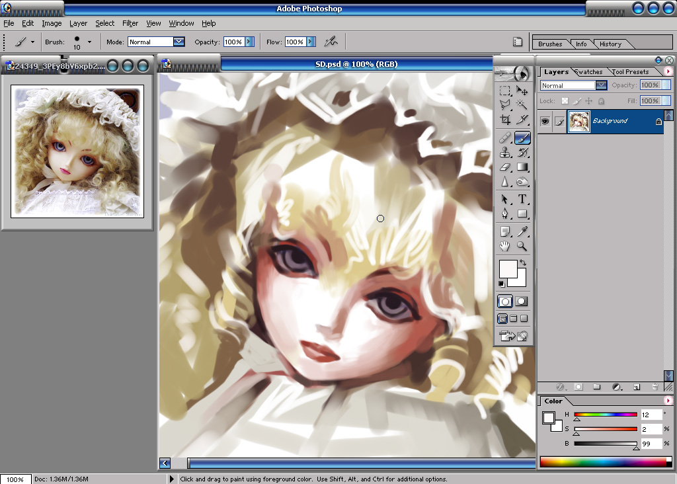677x484 pixels.
Task: Toggle the Brushes palette button
Action: (x=517, y=42)
